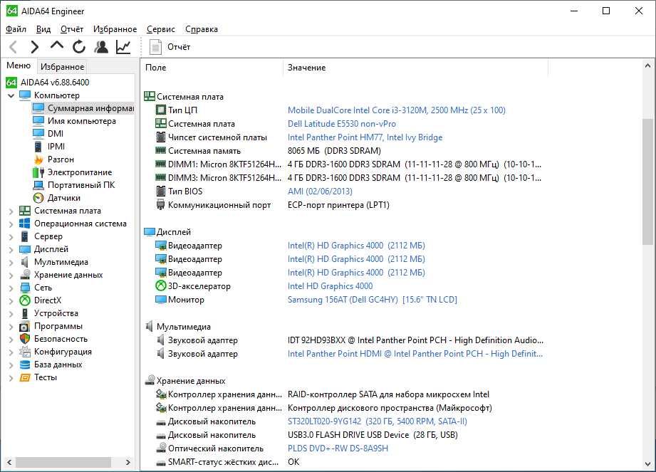Select the IPMI icon in the tree

tap(38, 147)
